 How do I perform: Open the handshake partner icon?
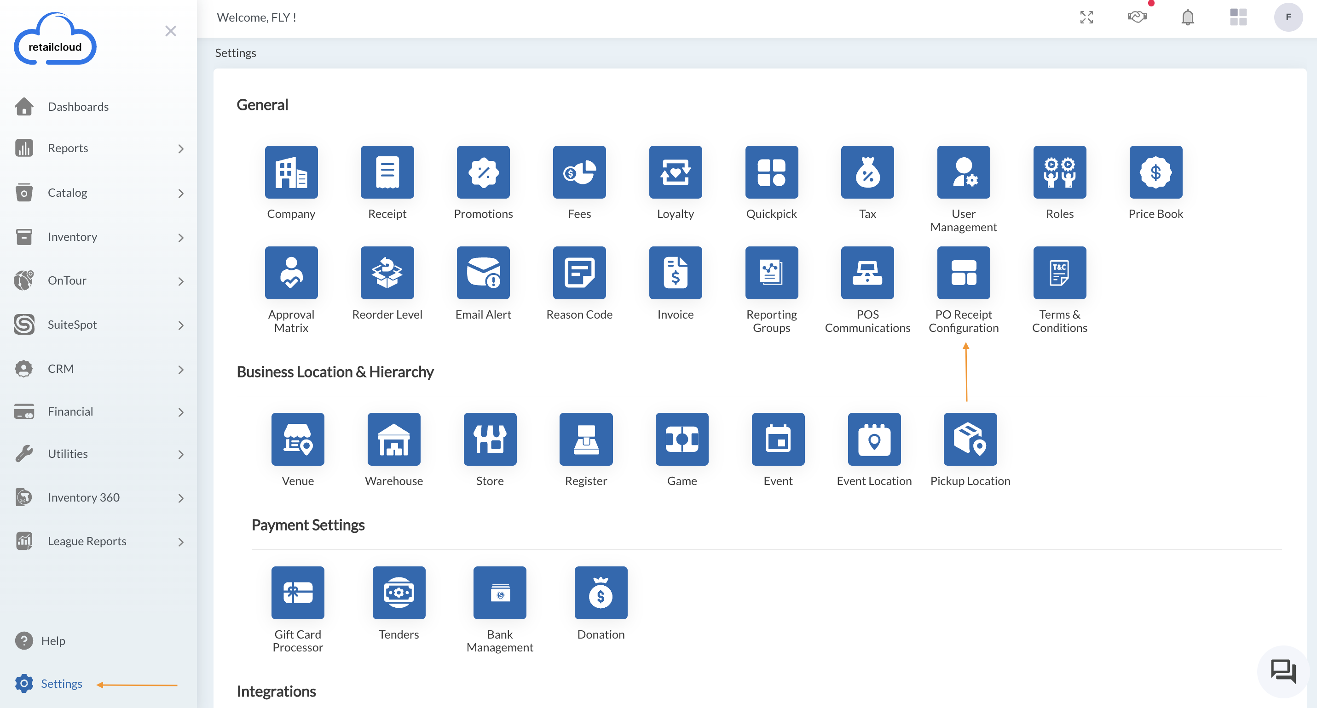[x=1137, y=17]
